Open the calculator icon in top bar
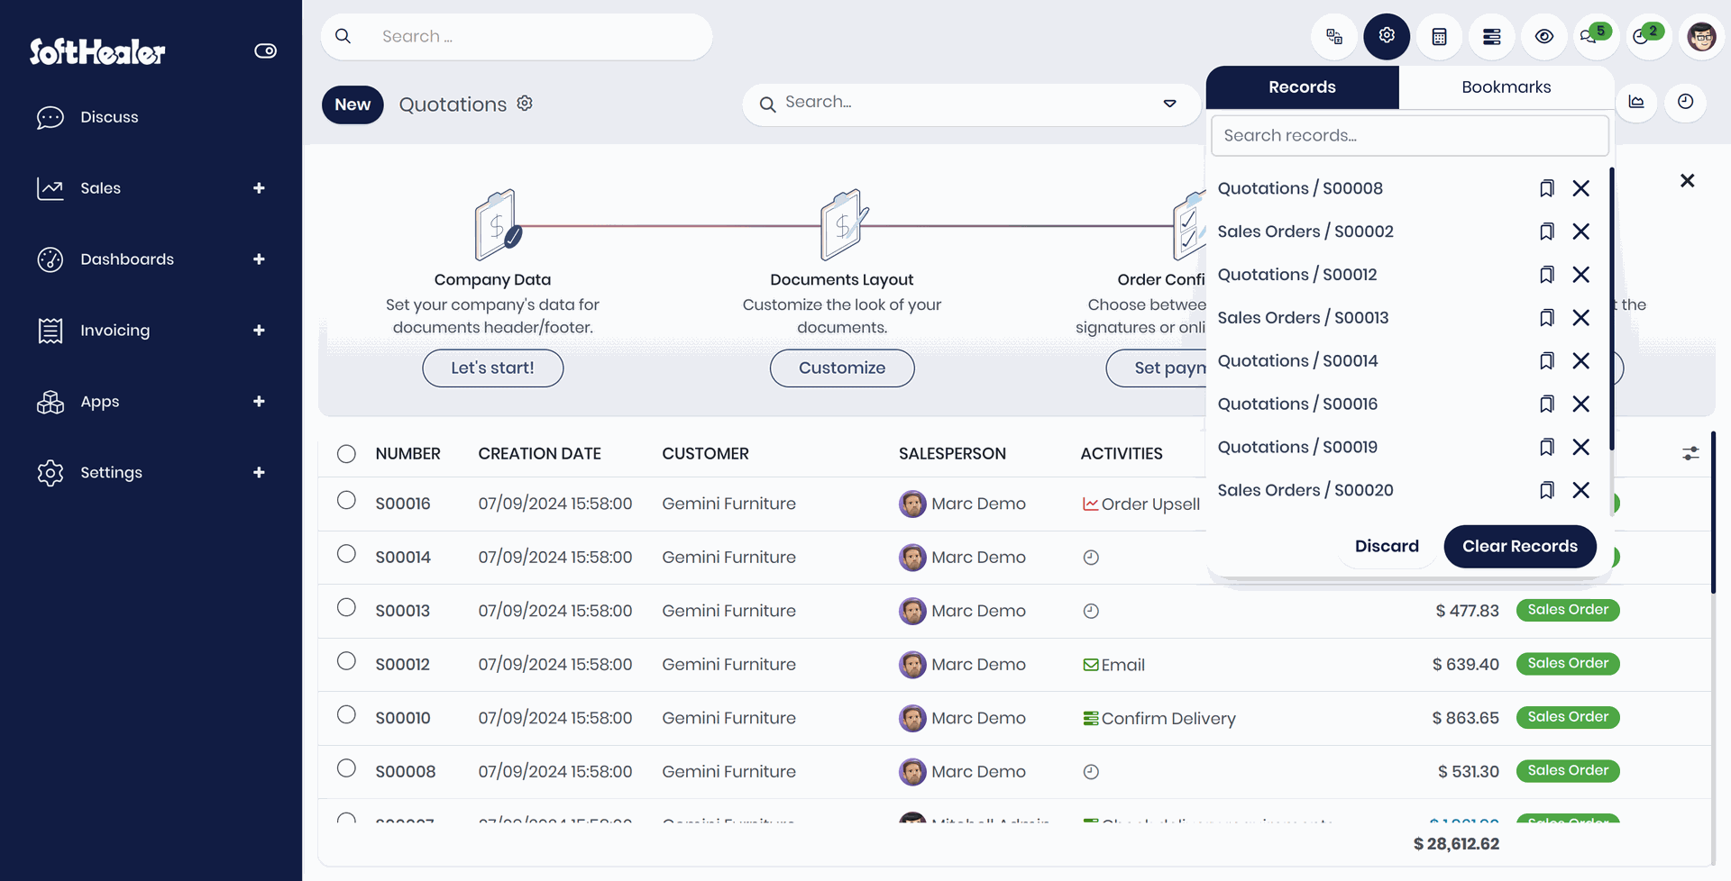 point(1439,37)
